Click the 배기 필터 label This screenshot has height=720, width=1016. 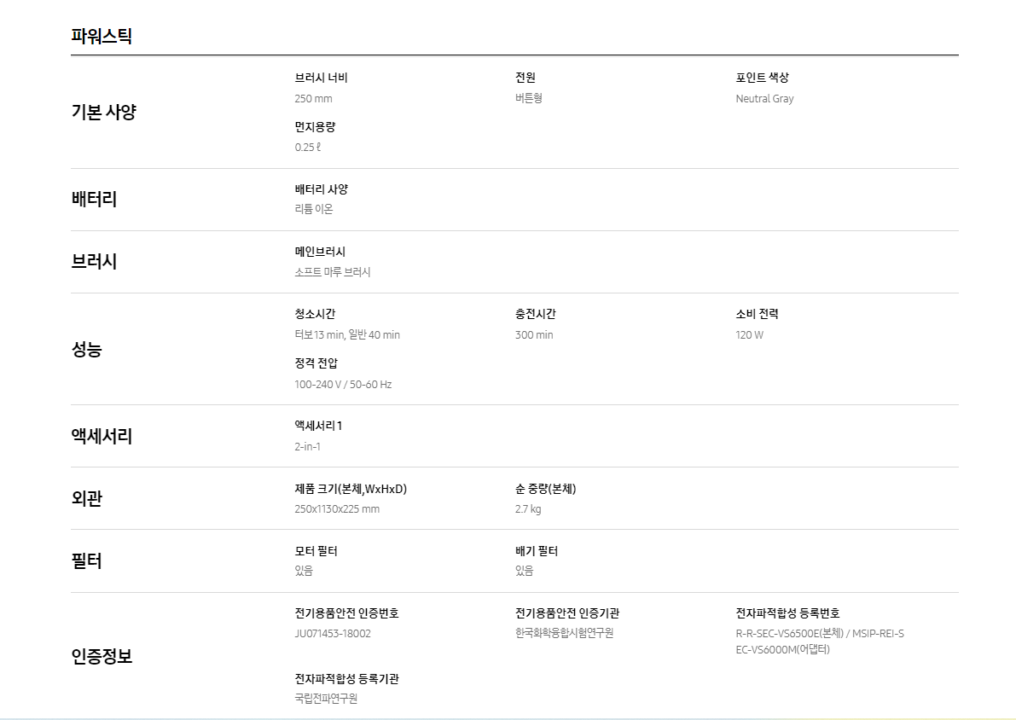pyautogui.click(x=537, y=551)
